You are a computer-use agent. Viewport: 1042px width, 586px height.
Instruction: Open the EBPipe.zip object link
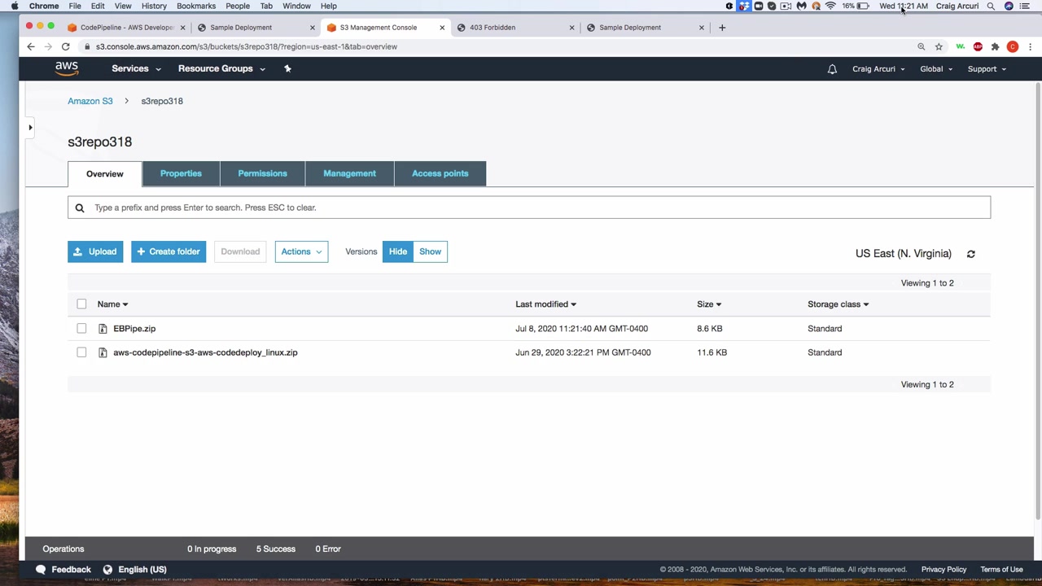click(x=134, y=329)
